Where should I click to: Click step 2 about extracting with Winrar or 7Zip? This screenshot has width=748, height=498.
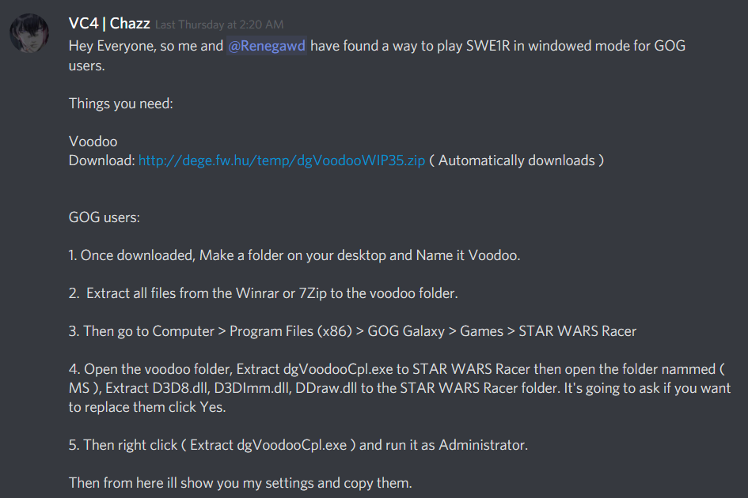[x=264, y=293]
